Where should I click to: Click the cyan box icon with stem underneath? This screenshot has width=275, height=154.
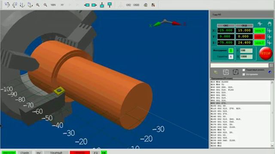(110, 5)
